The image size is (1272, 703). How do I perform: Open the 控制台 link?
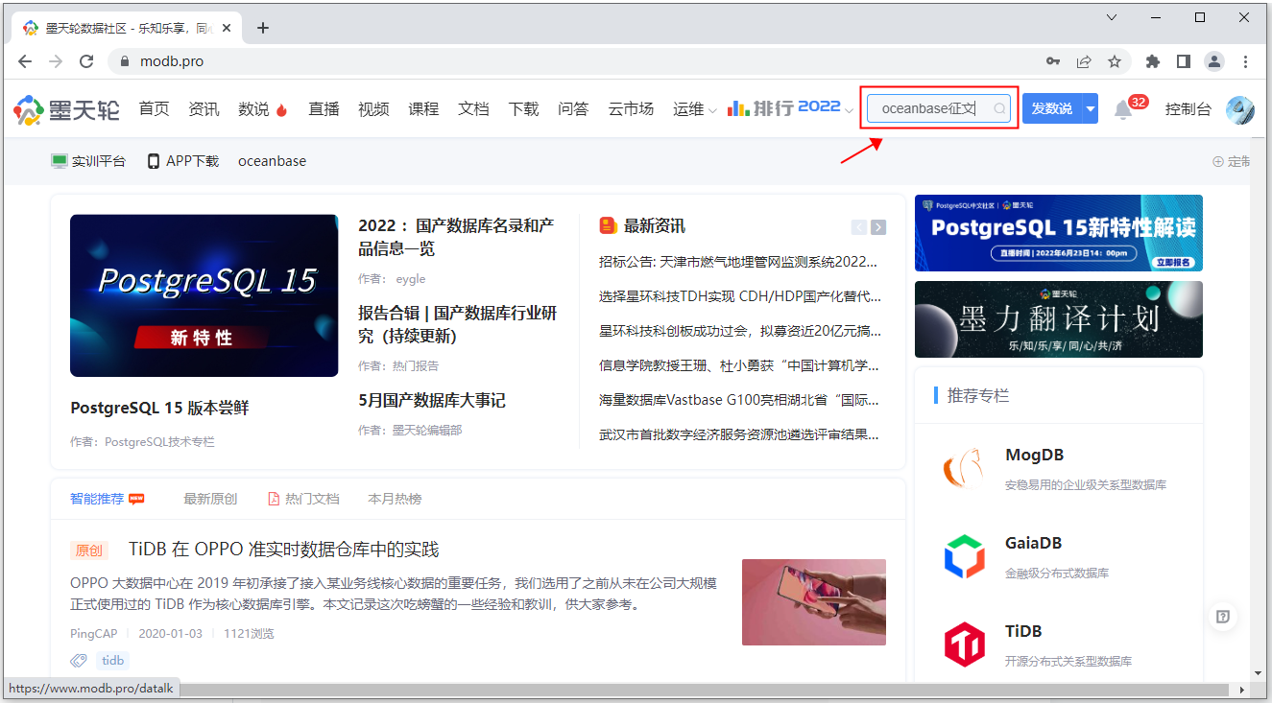(1188, 109)
